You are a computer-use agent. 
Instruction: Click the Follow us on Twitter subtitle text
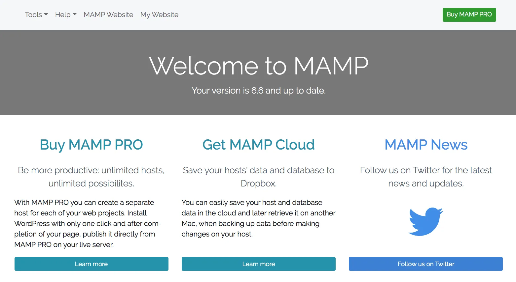point(426,177)
